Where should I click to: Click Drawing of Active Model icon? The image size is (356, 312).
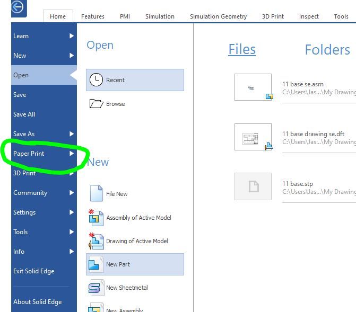(x=96, y=242)
